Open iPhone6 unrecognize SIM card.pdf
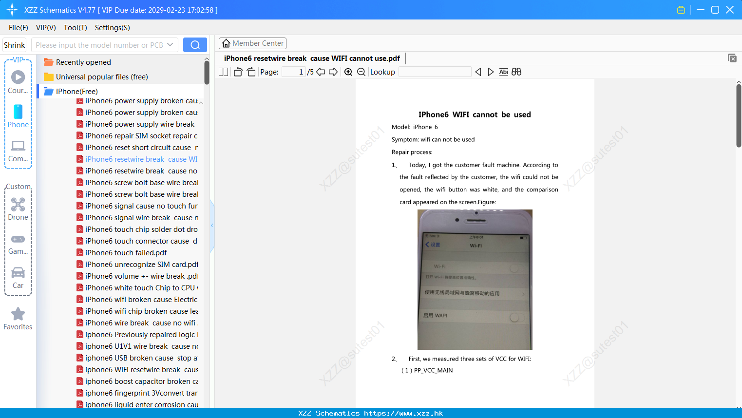742x418 pixels. click(137, 265)
